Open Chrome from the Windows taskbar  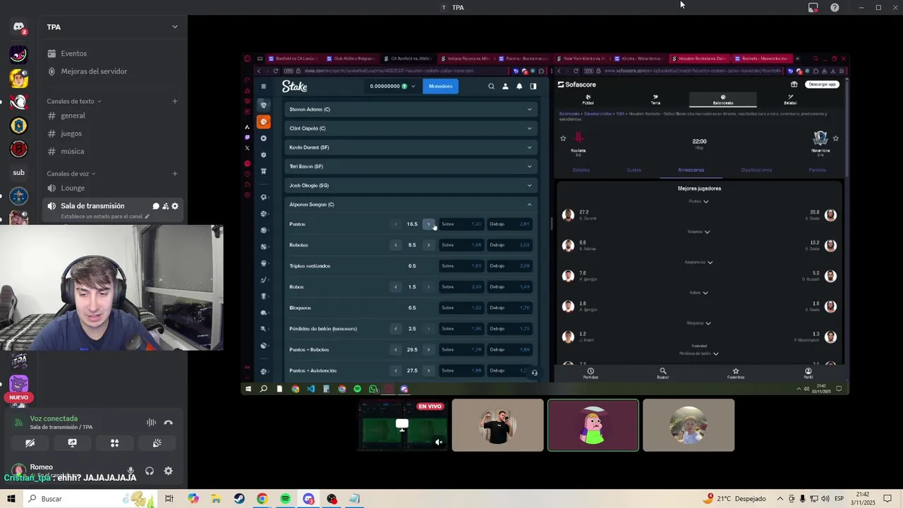tap(262, 499)
